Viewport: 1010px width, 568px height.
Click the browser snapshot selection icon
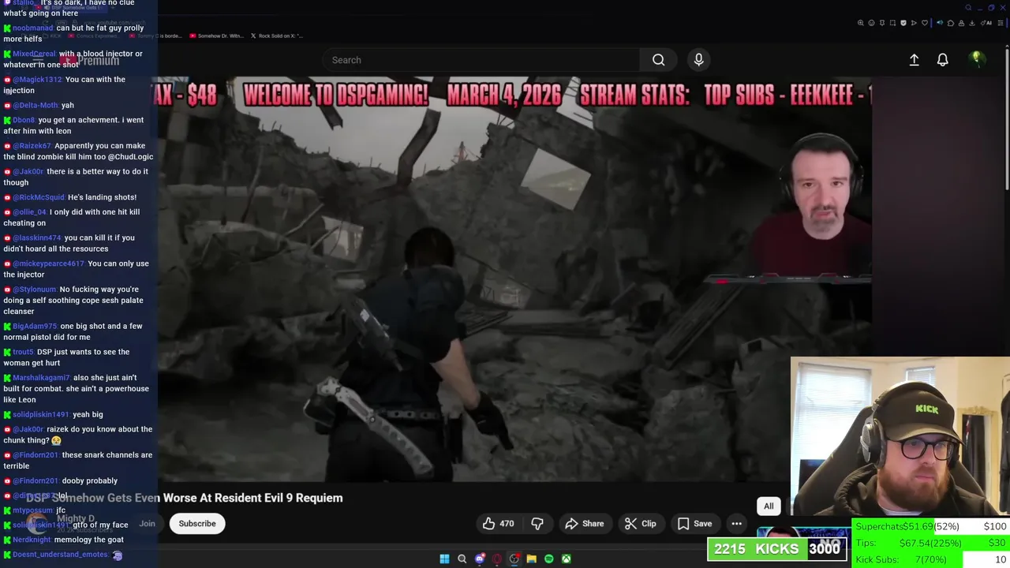coord(892,23)
